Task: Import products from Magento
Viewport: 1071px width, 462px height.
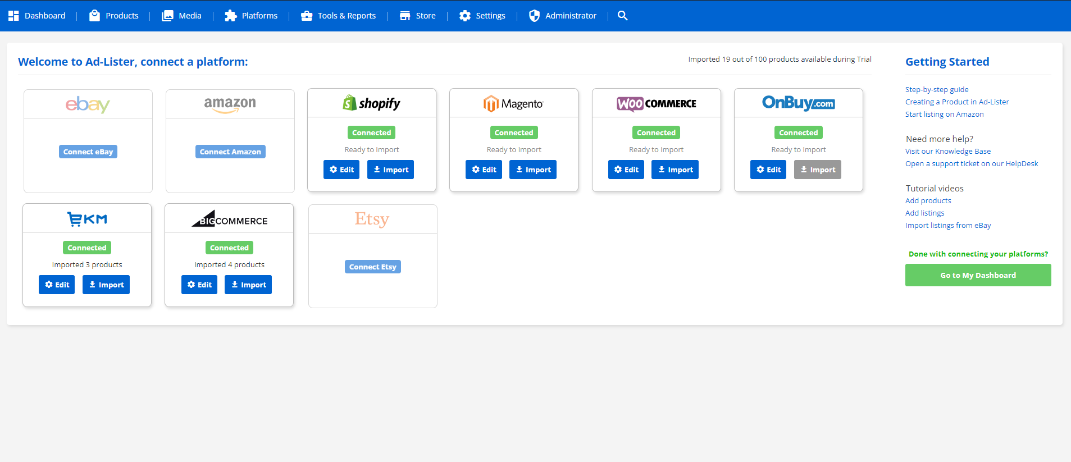Action: [x=533, y=170]
